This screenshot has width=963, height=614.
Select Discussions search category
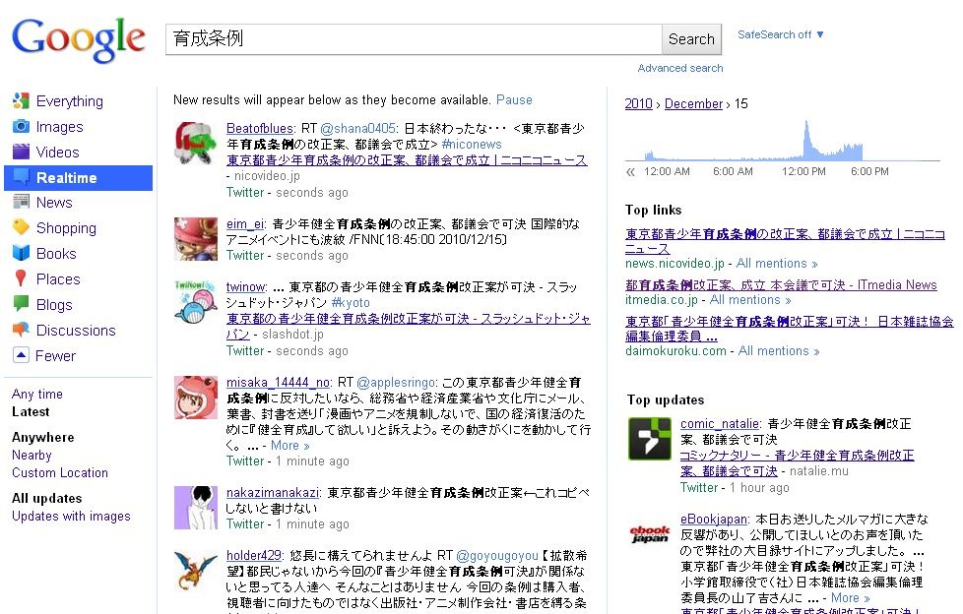coord(76,331)
